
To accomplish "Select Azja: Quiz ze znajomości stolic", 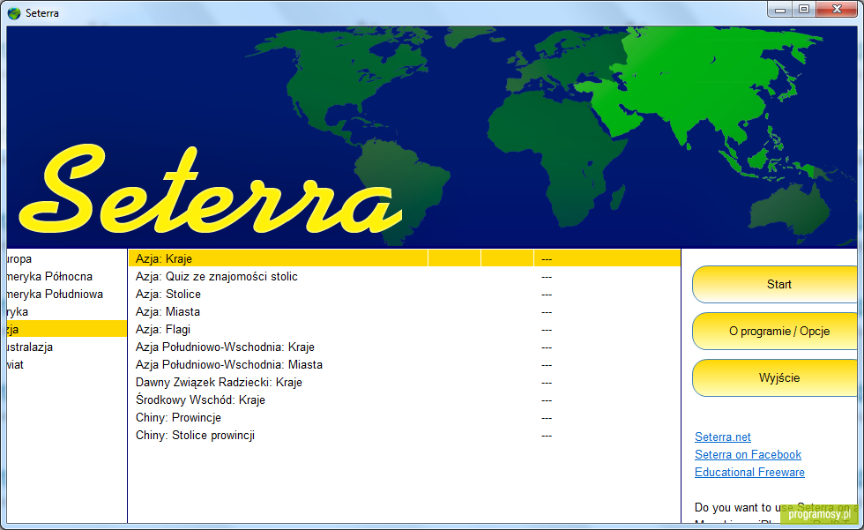I will point(405,277).
